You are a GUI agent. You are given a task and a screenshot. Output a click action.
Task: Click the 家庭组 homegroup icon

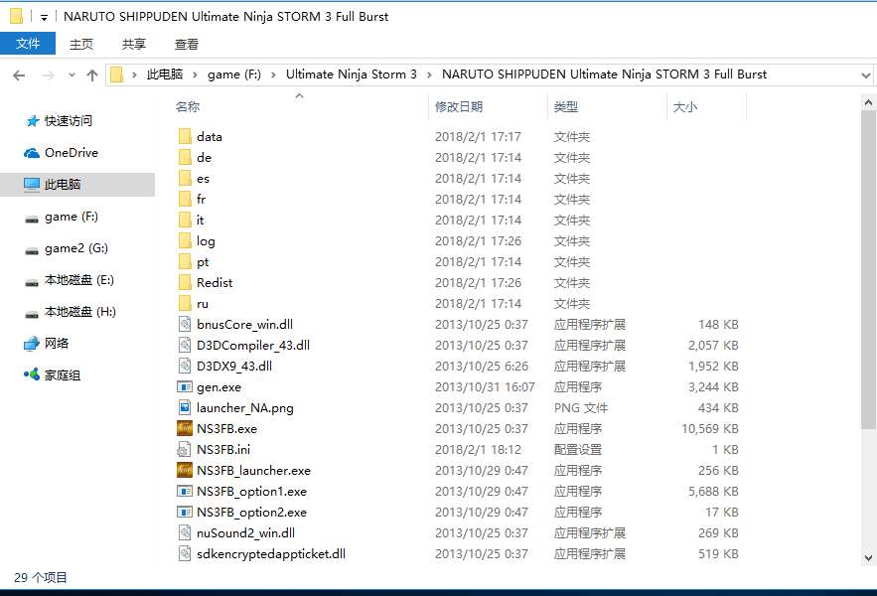pyautogui.click(x=32, y=374)
